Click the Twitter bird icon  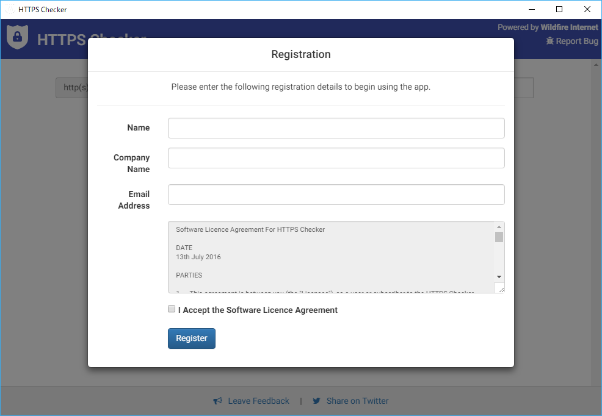point(316,401)
